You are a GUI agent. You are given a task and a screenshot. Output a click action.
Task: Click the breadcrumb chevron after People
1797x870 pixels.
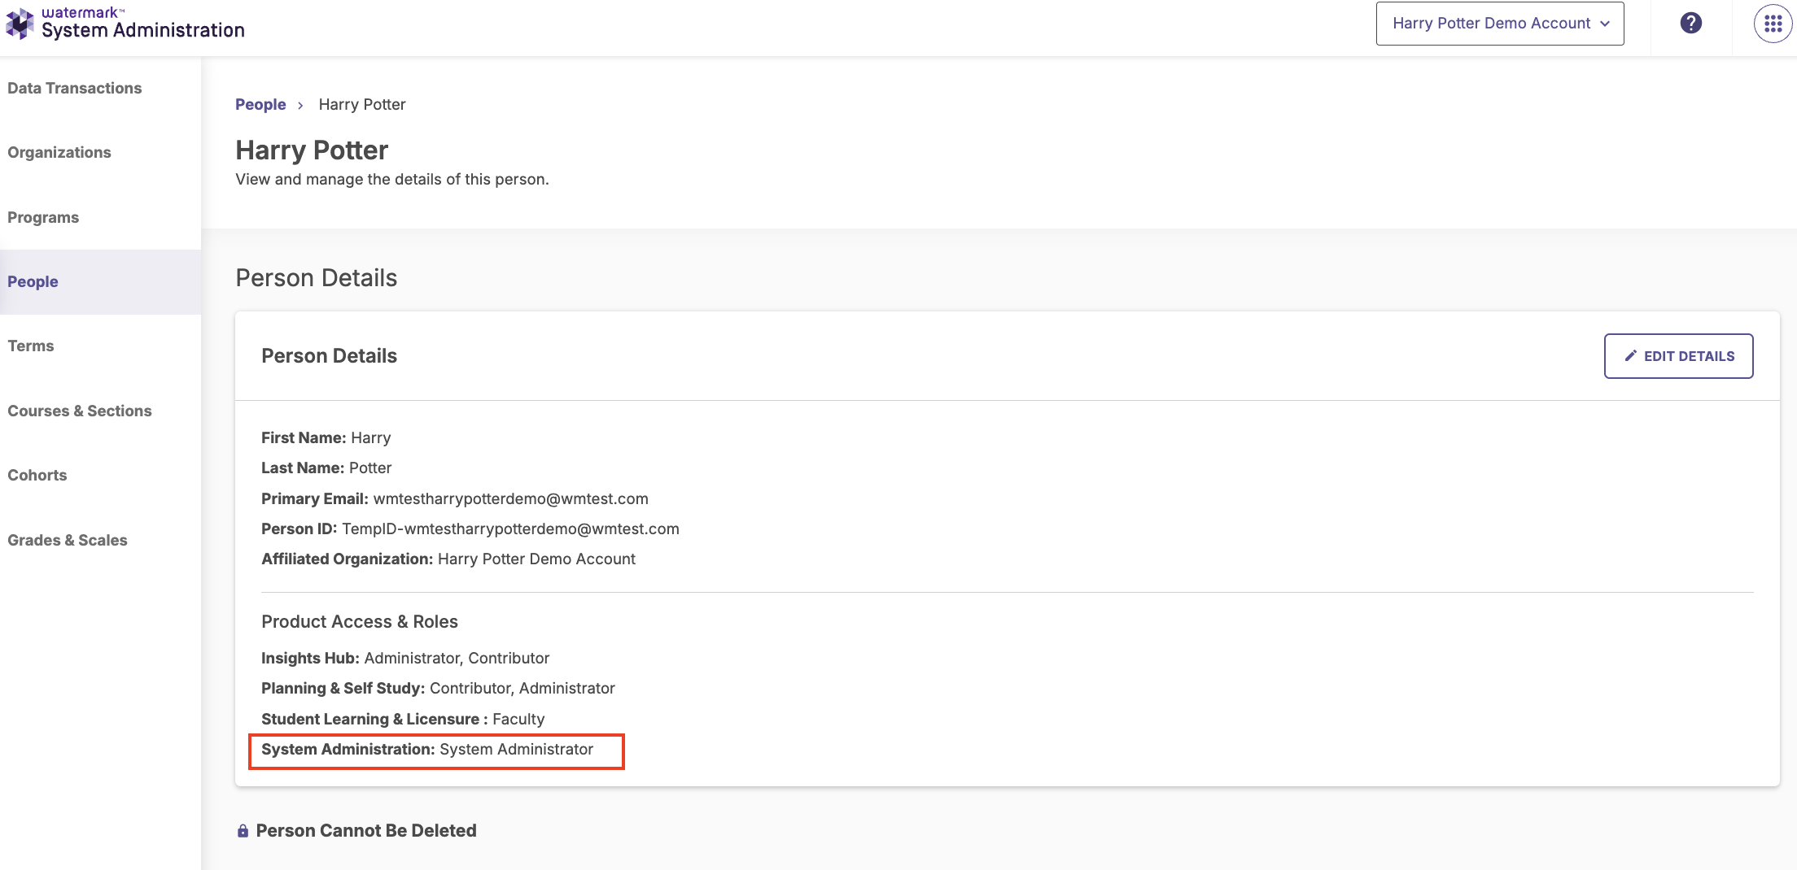(x=300, y=105)
